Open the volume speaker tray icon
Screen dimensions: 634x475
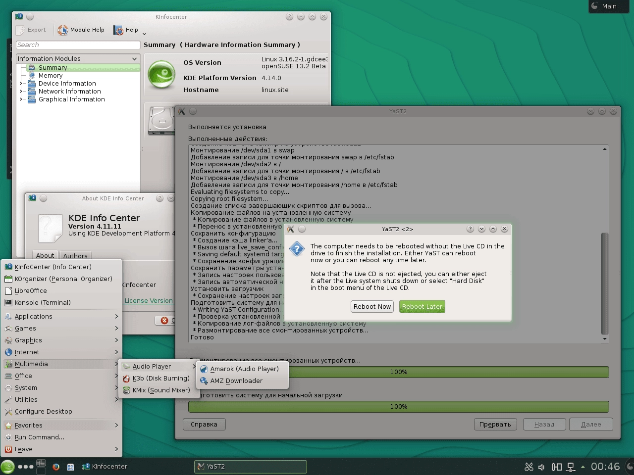[541, 467]
